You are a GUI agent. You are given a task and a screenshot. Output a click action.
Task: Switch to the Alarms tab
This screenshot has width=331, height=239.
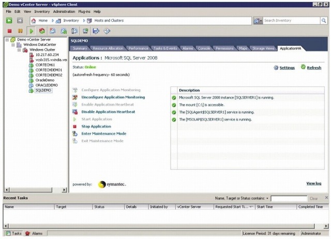point(188,48)
